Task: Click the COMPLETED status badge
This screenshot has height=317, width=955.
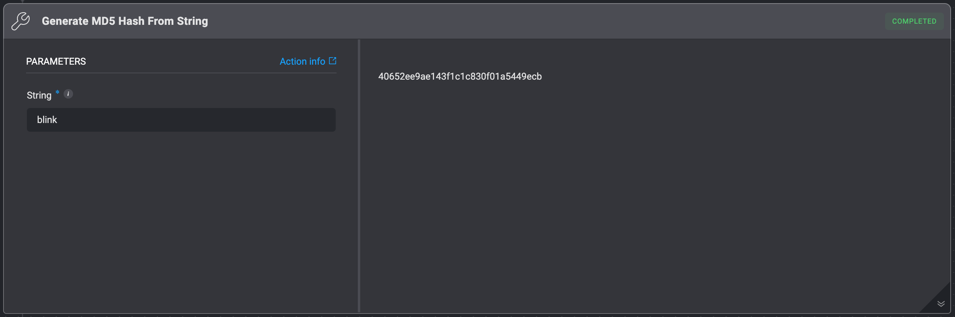Action: tap(914, 21)
